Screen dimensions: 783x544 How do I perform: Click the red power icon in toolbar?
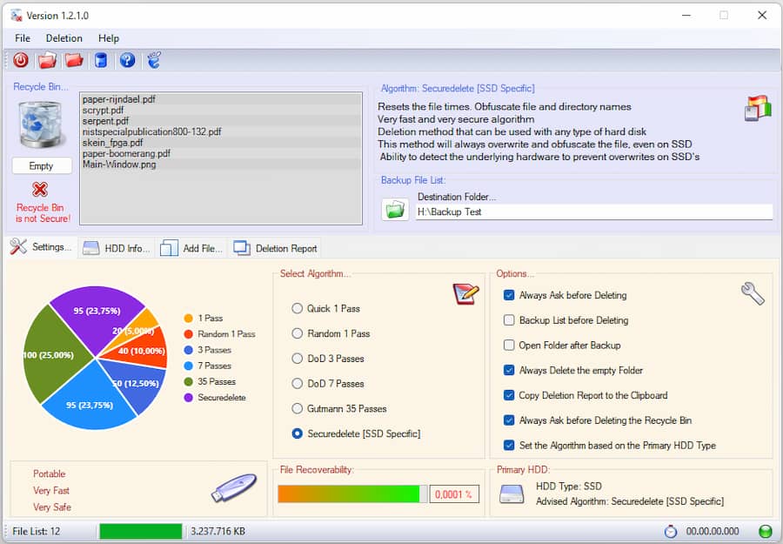21,60
